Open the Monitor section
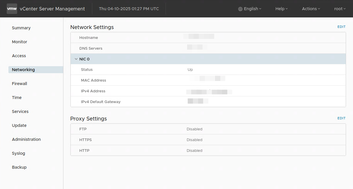Screen dimensions: 353x189 [x=19, y=42]
